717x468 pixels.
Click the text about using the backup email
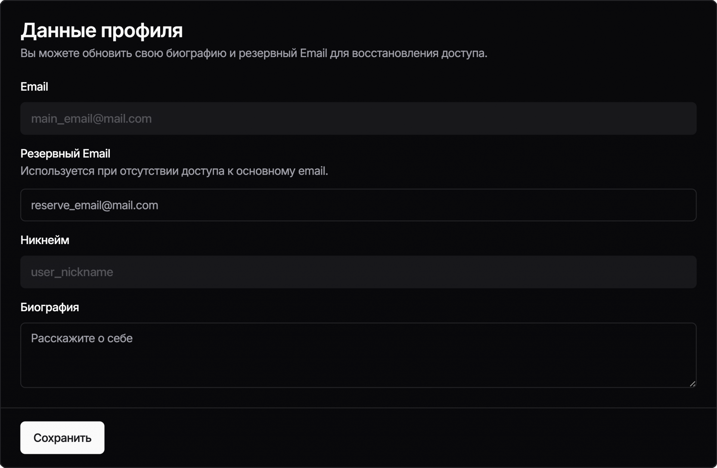(174, 171)
